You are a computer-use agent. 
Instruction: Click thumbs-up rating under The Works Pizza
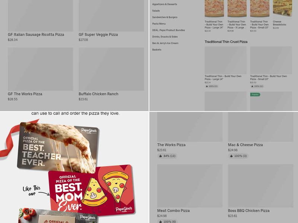(x=167, y=156)
